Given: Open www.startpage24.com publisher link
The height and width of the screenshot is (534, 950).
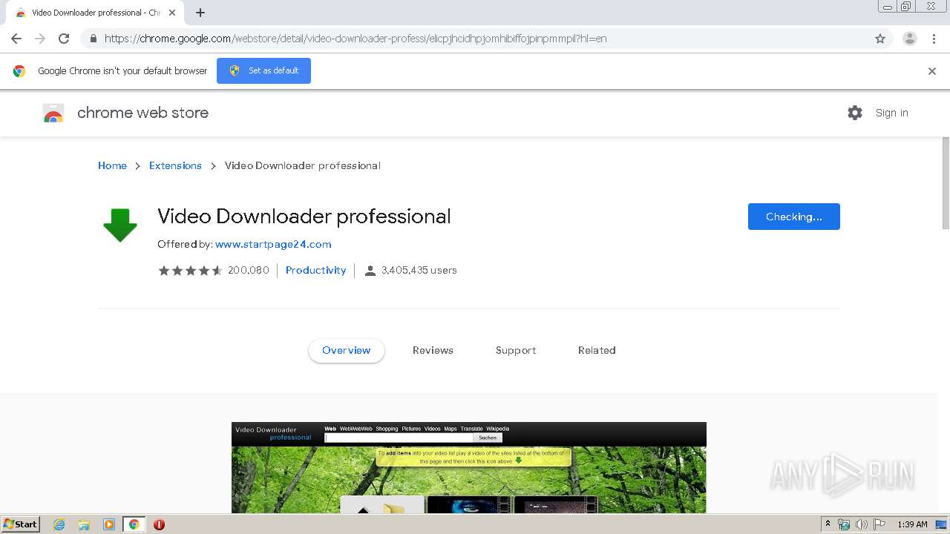Looking at the screenshot, I should pyautogui.click(x=273, y=244).
